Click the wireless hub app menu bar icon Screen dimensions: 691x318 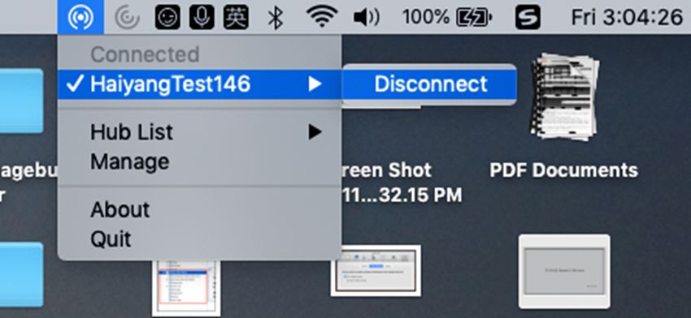pos(80,17)
